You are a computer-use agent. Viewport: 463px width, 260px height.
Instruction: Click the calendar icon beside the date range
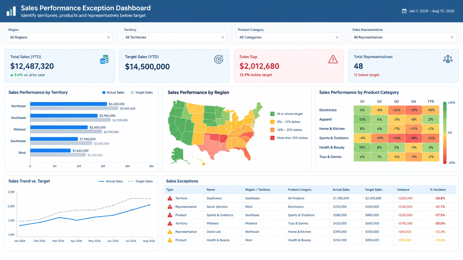coord(404,11)
